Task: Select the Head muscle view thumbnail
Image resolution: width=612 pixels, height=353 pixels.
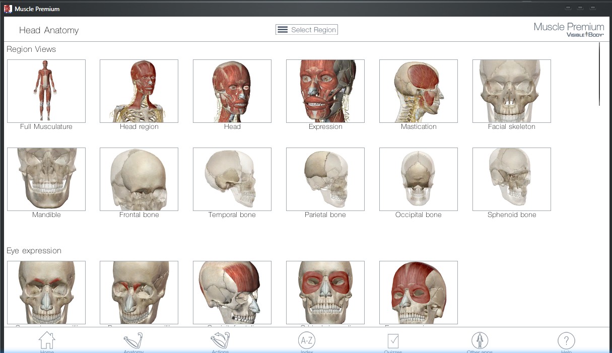Action: 232,91
